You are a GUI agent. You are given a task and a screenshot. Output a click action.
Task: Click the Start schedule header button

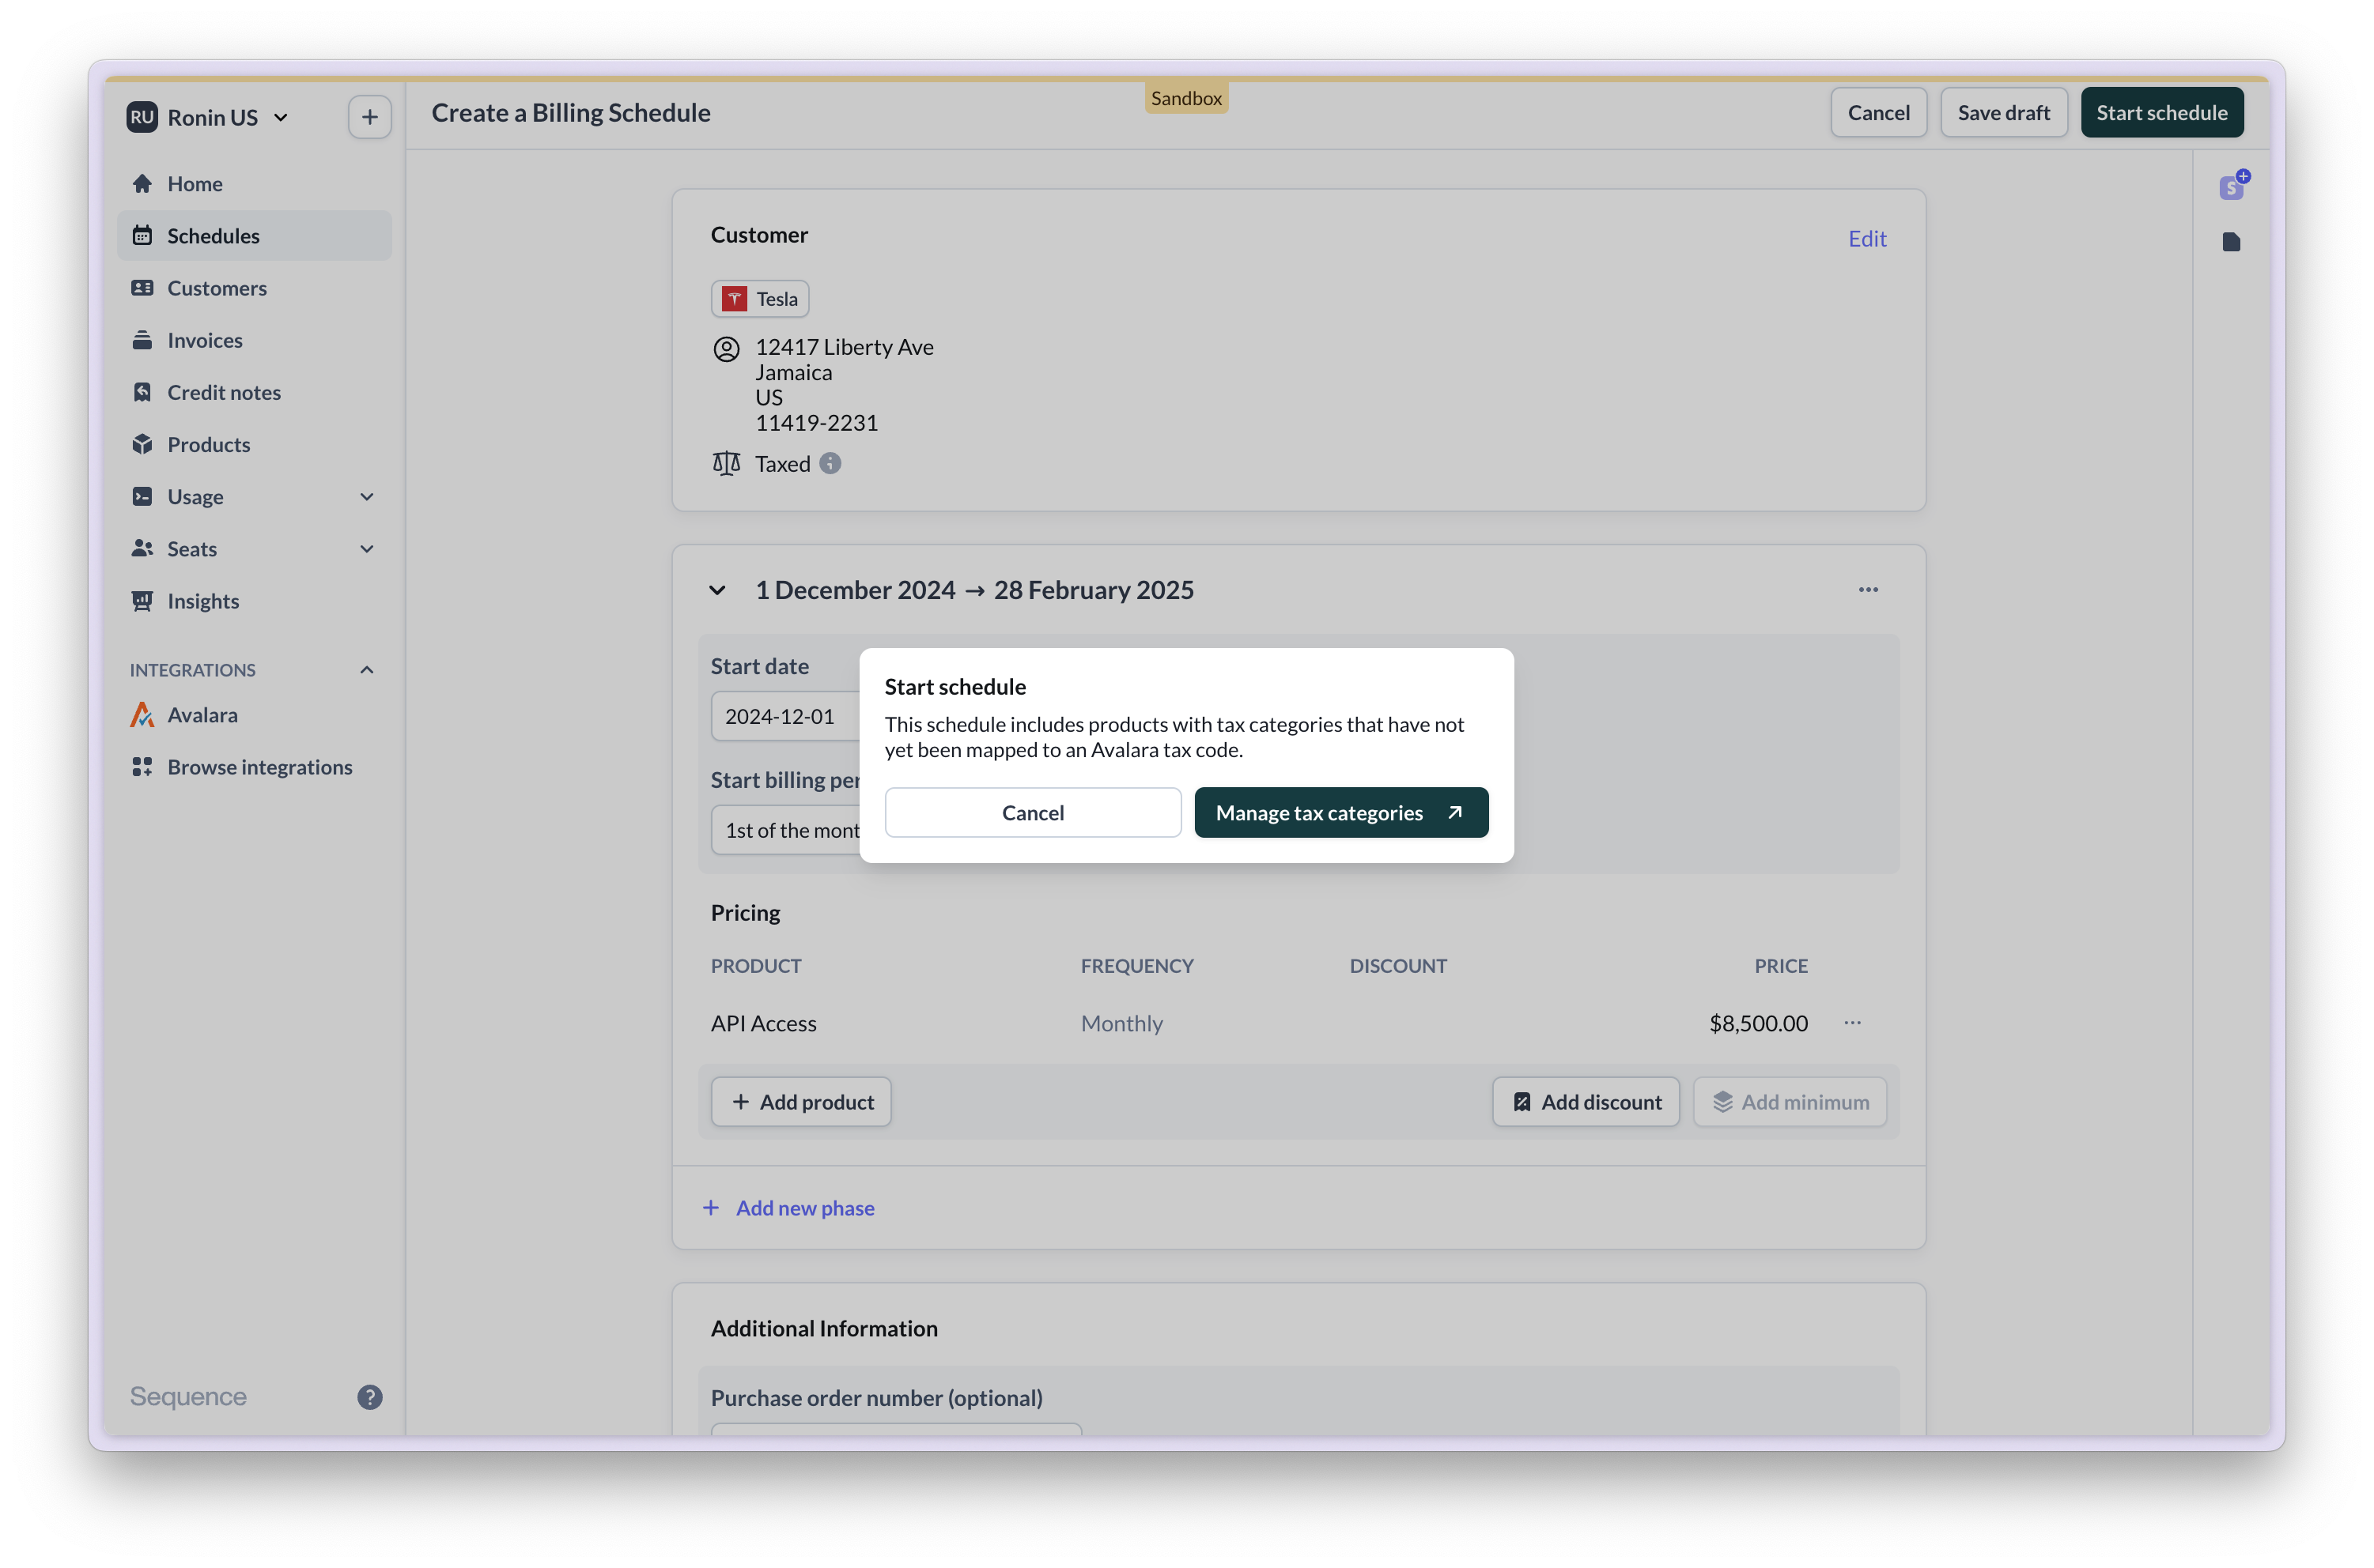(x=2162, y=113)
